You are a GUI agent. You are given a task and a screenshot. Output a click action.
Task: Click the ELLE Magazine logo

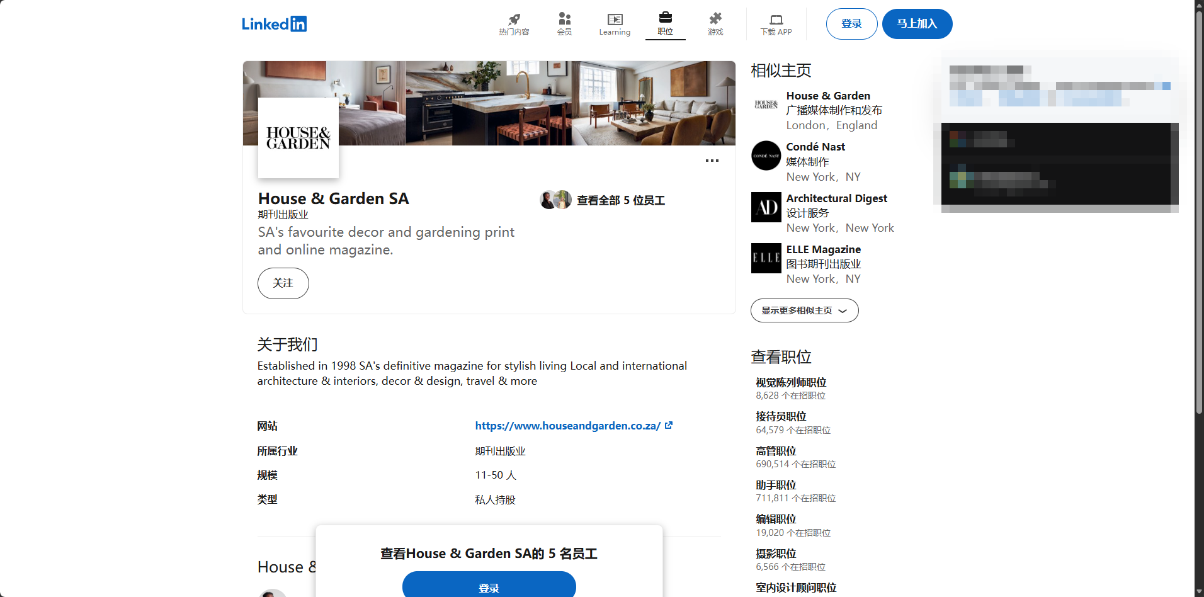pos(766,258)
